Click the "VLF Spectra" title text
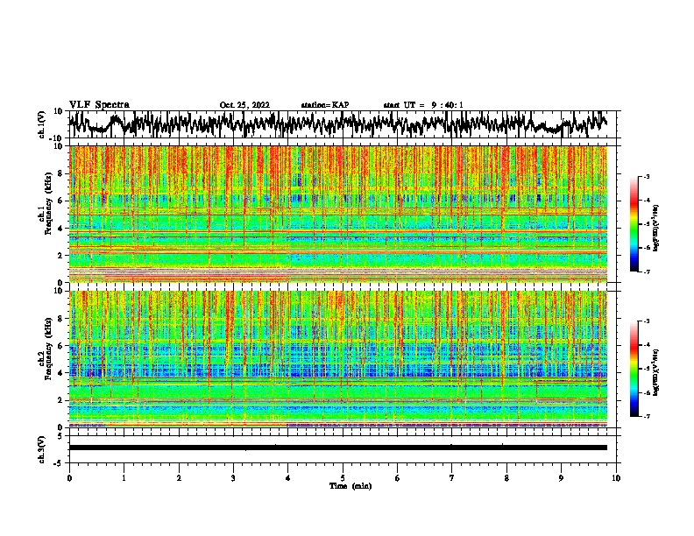 coord(99,105)
